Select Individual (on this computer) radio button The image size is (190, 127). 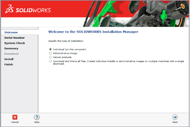pyautogui.click(x=51, y=49)
